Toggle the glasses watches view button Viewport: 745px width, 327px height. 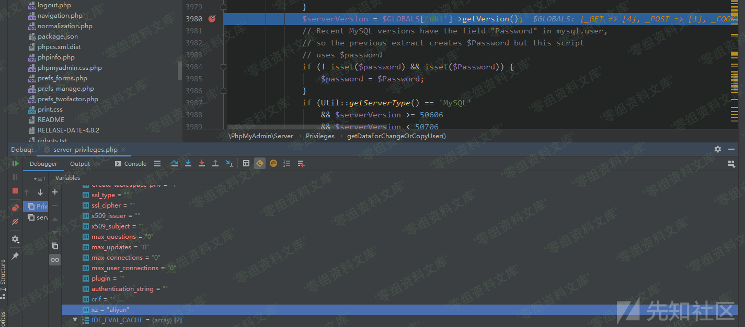[x=55, y=260]
